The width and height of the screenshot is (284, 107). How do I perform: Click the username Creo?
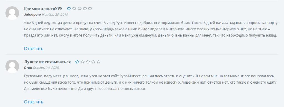point(28,68)
